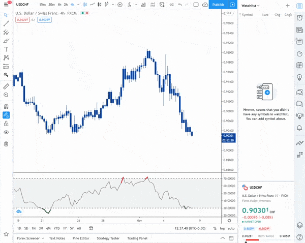Screen dimensions: 305x243
Task: Expand the timeframe interval dropdown
Action: click(x=78, y=5)
